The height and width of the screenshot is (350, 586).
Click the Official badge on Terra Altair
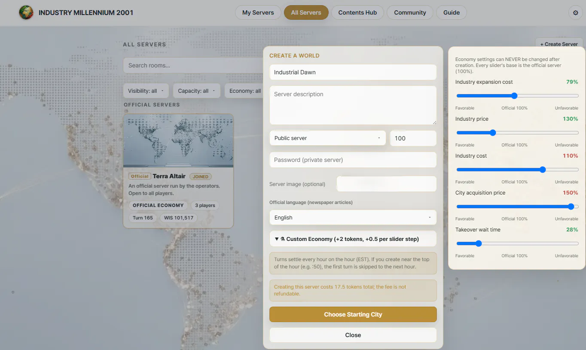(x=140, y=177)
